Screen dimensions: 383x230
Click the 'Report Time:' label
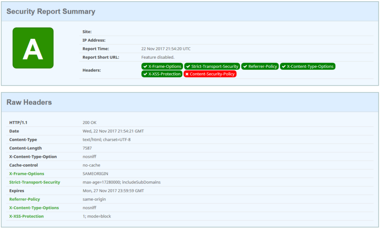point(96,49)
